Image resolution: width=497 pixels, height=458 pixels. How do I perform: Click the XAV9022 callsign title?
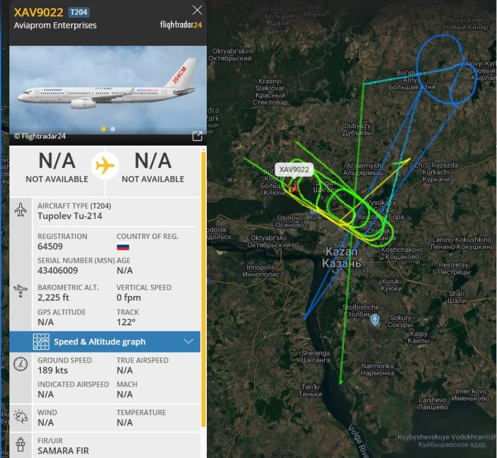pyautogui.click(x=39, y=12)
